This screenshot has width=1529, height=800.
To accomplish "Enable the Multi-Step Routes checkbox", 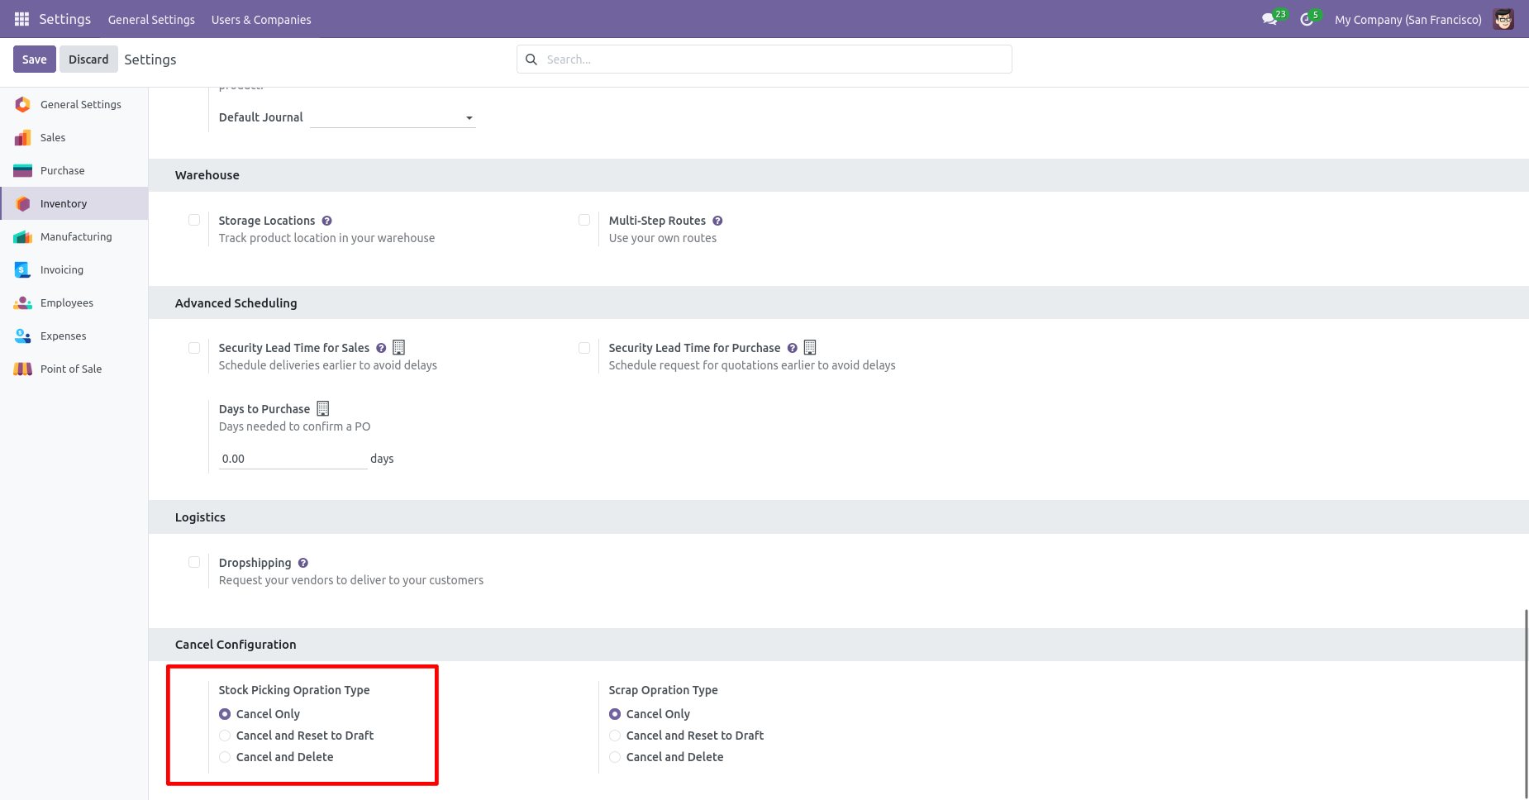I will click(x=584, y=220).
